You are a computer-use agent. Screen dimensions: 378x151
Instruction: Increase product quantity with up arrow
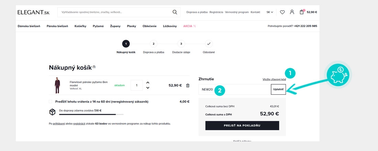(148, 83)
